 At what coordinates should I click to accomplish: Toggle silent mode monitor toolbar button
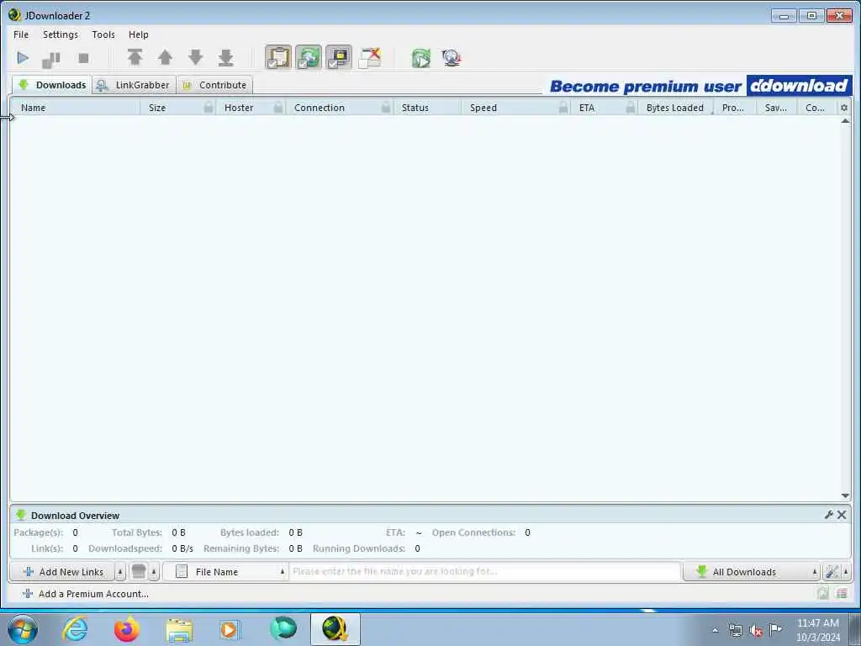coord(339,57)
